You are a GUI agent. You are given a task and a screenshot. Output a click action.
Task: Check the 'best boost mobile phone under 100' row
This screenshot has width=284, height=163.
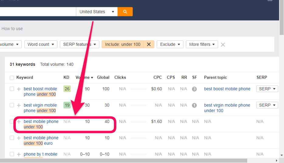point(12,89)
